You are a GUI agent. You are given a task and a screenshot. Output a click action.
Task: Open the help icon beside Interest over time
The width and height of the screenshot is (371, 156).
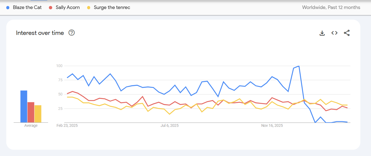pyautogui.click(x=72, y=33)
